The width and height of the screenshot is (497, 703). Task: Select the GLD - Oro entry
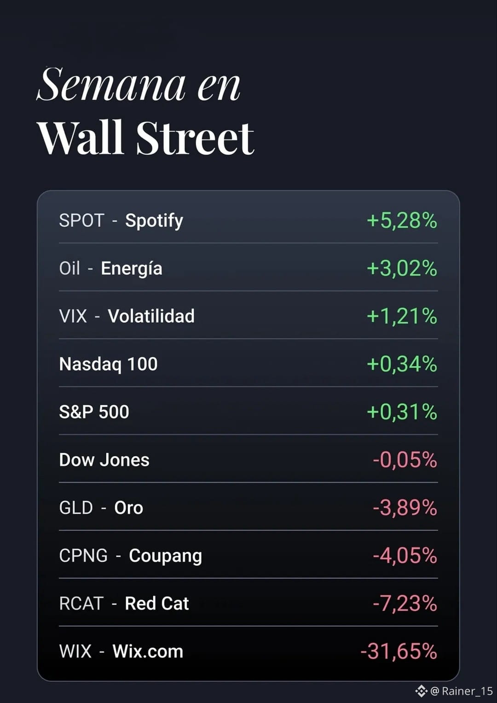click(248, 507)
